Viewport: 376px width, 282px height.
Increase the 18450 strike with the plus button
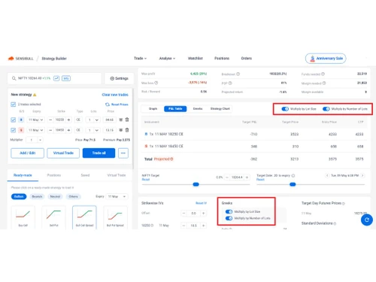coord(68,130)
